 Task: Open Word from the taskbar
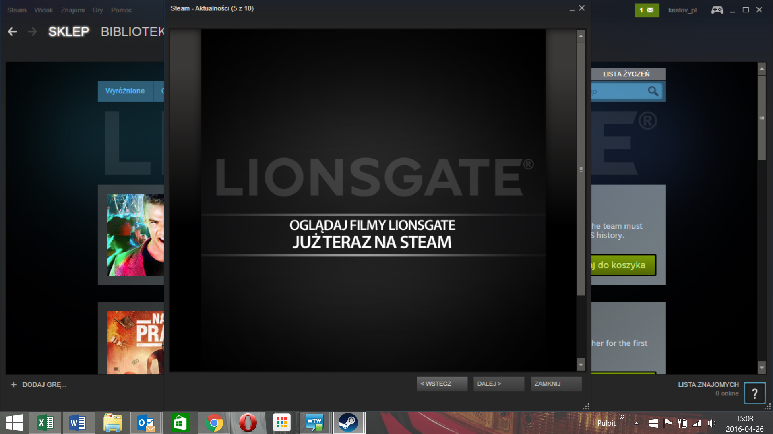78,423
